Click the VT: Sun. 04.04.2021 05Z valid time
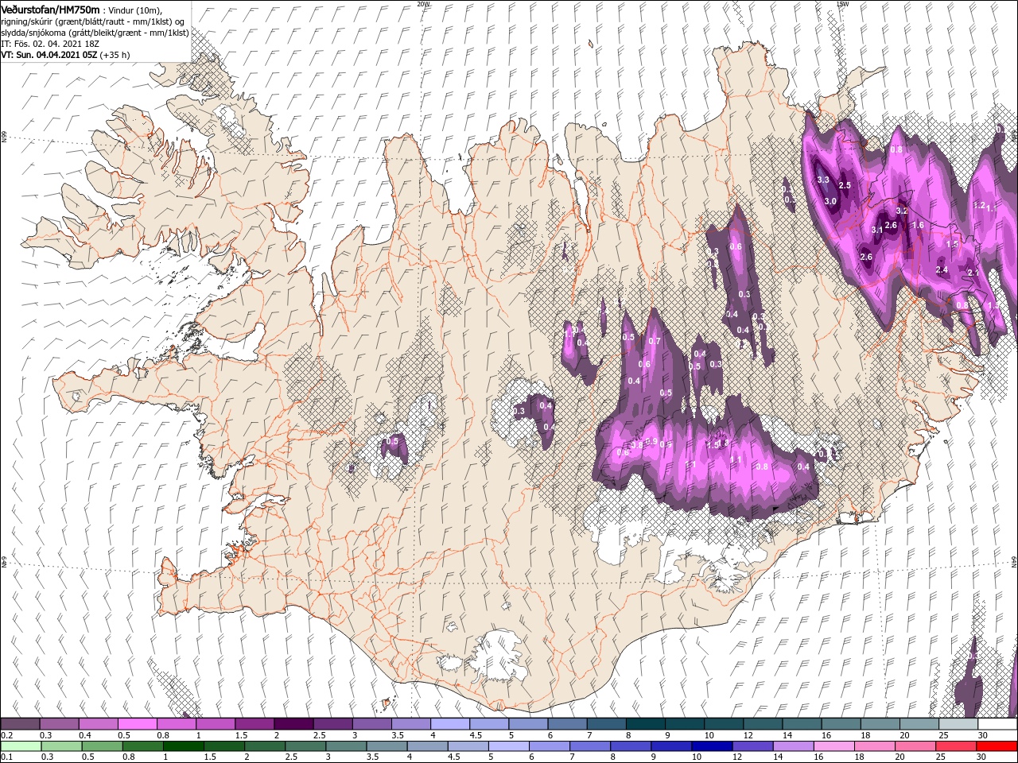 [49, 55]
